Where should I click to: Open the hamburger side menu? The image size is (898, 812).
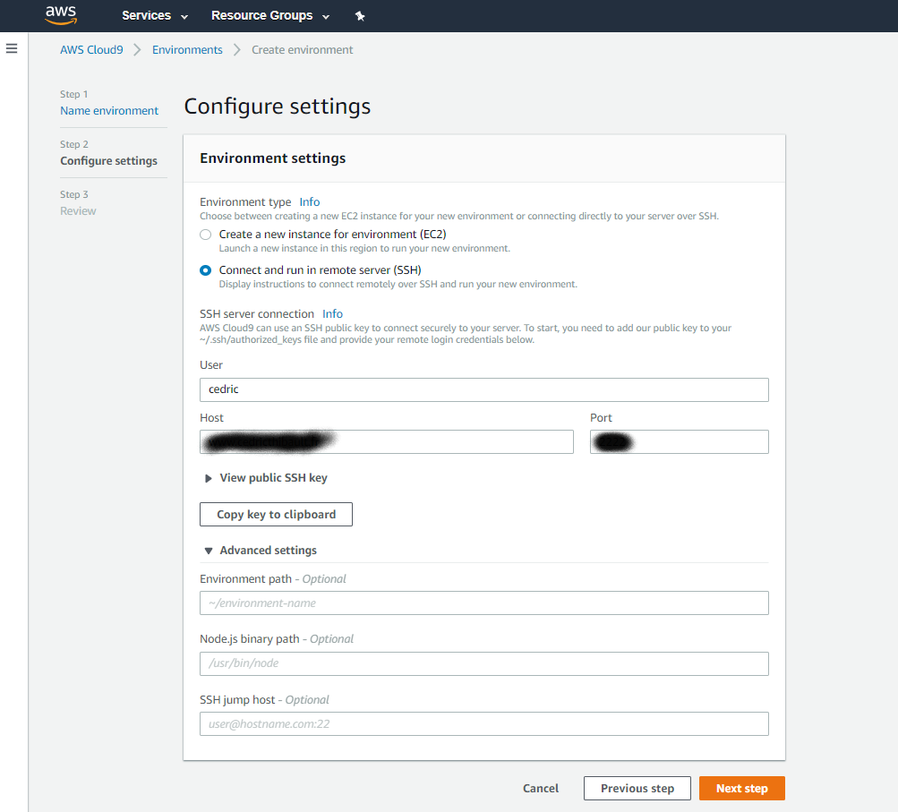click(12, 48)
